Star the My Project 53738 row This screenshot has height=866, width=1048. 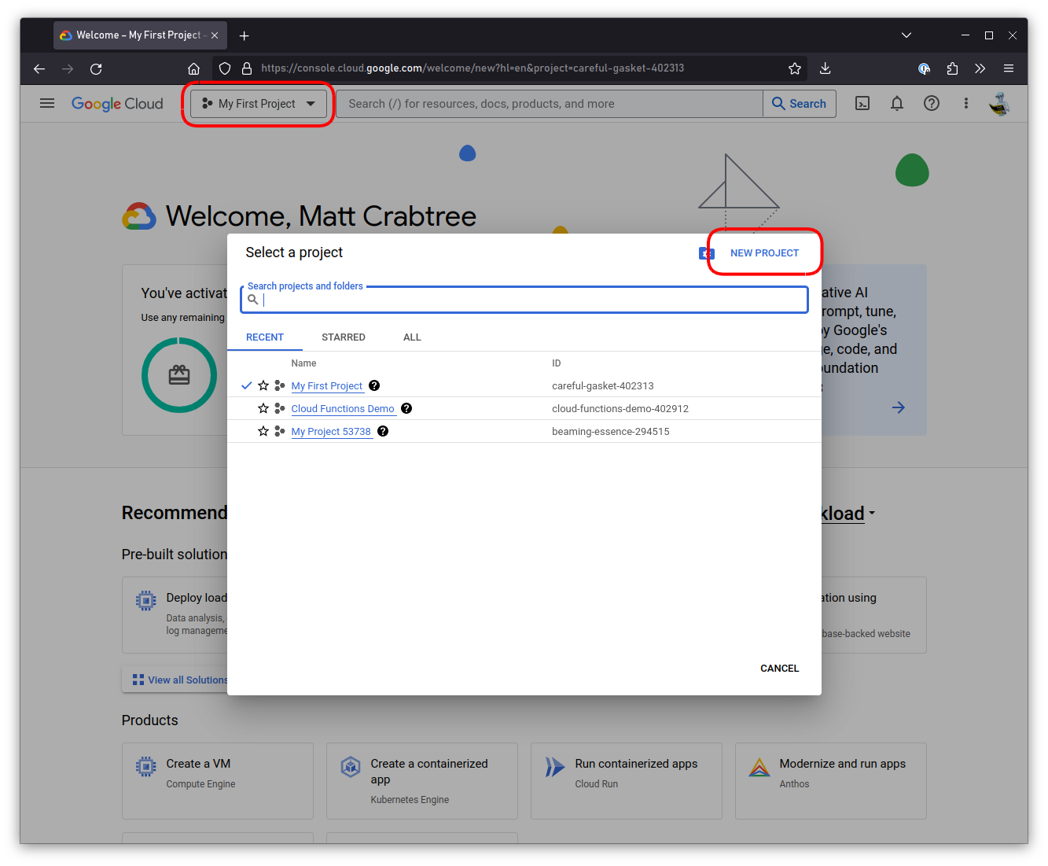click(263, 431)
